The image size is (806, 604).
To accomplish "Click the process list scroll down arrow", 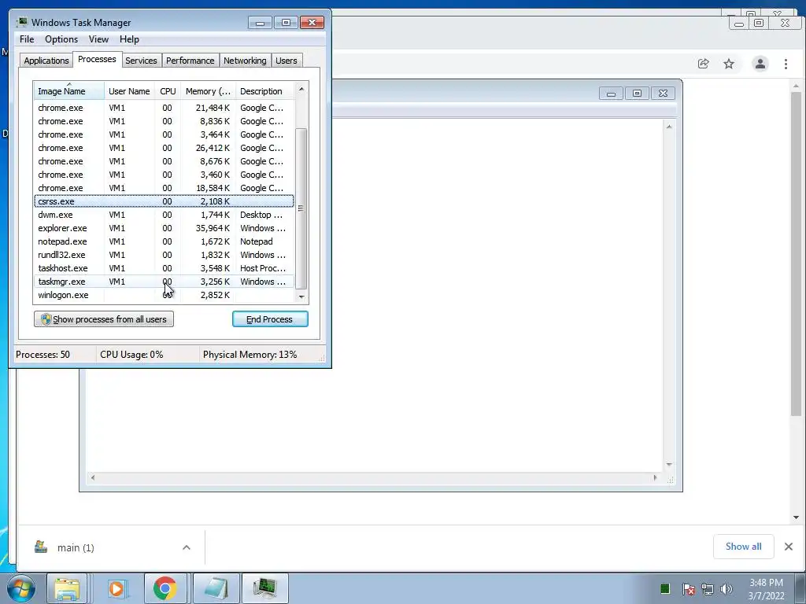I will pos(301,296).
